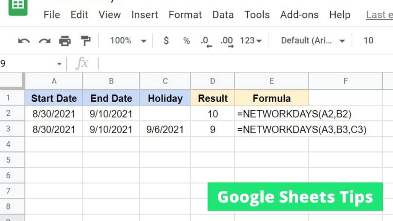Open the 100% zoom dropdown

click(x=128, y=41)
